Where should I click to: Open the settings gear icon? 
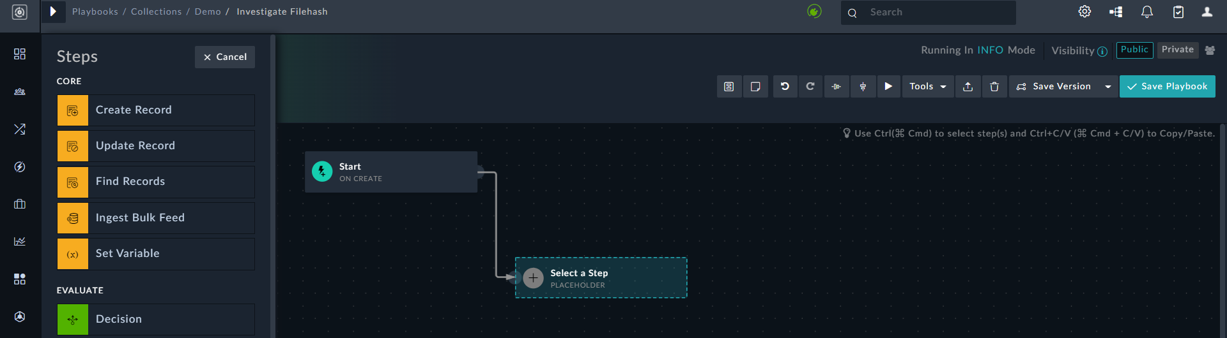(1084, 11)
